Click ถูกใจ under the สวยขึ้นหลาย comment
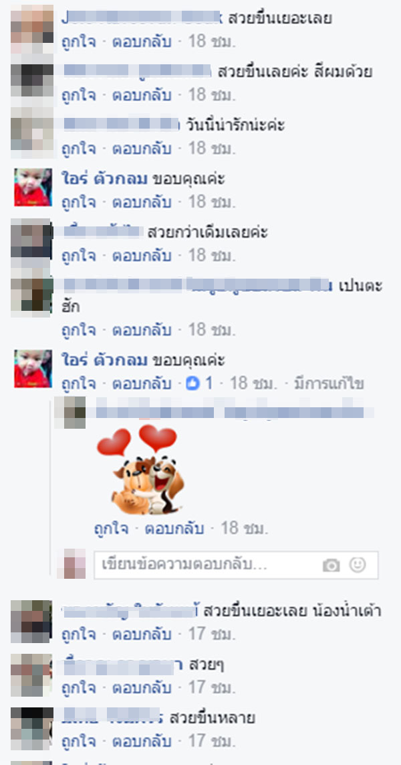Image resolution: width=401 pixels, height=765 pixels. [79, 742]
